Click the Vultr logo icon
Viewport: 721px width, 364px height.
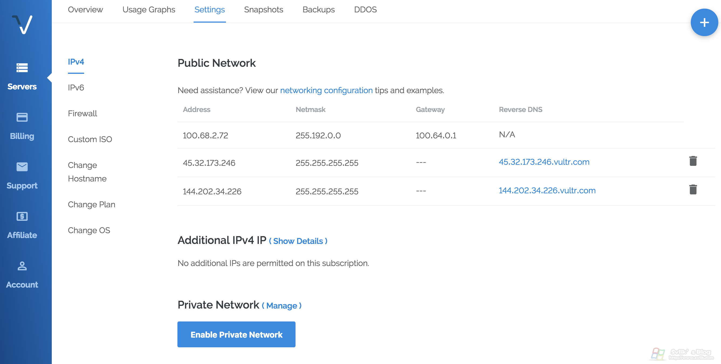(22, 24)
